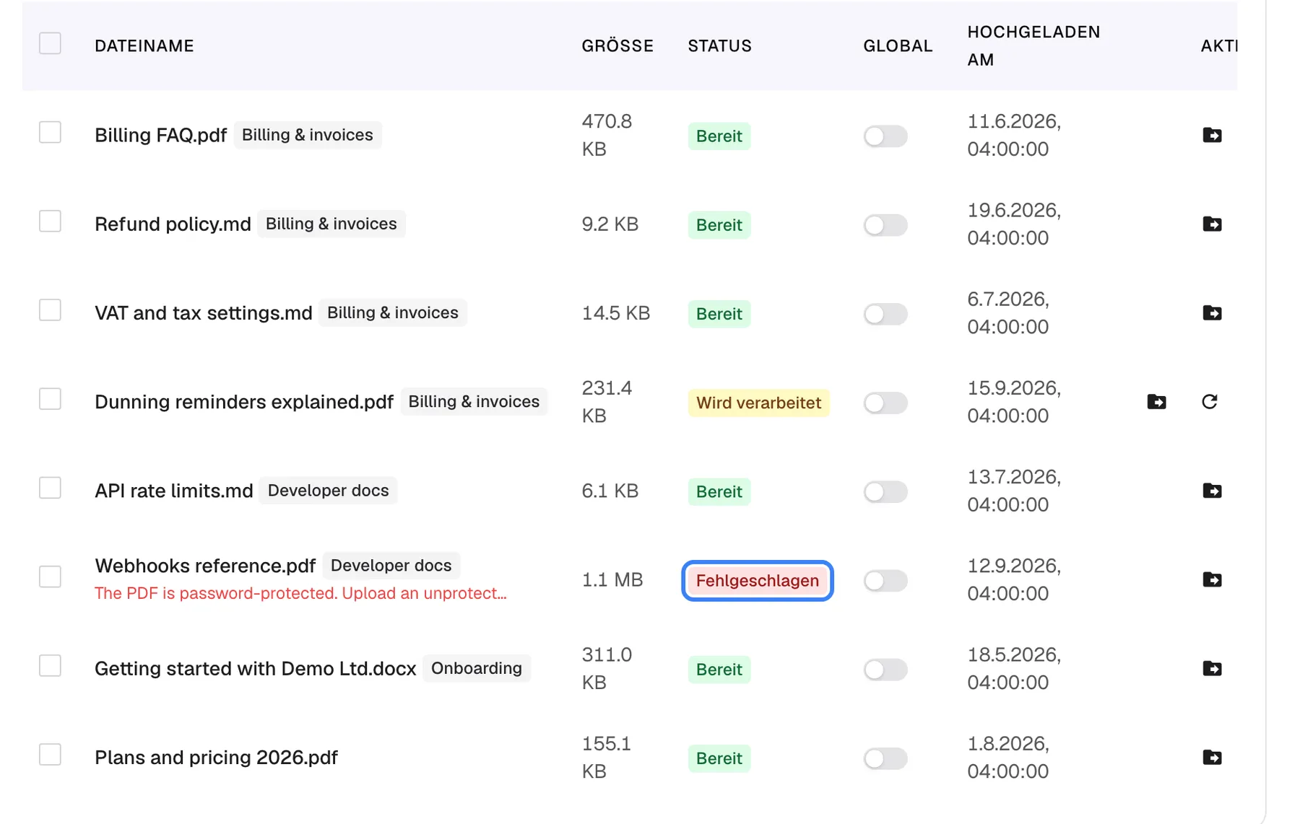Screen dimensions: 1300x824
Task: Click the password-protected PDF error message
Action: (300, 593)
